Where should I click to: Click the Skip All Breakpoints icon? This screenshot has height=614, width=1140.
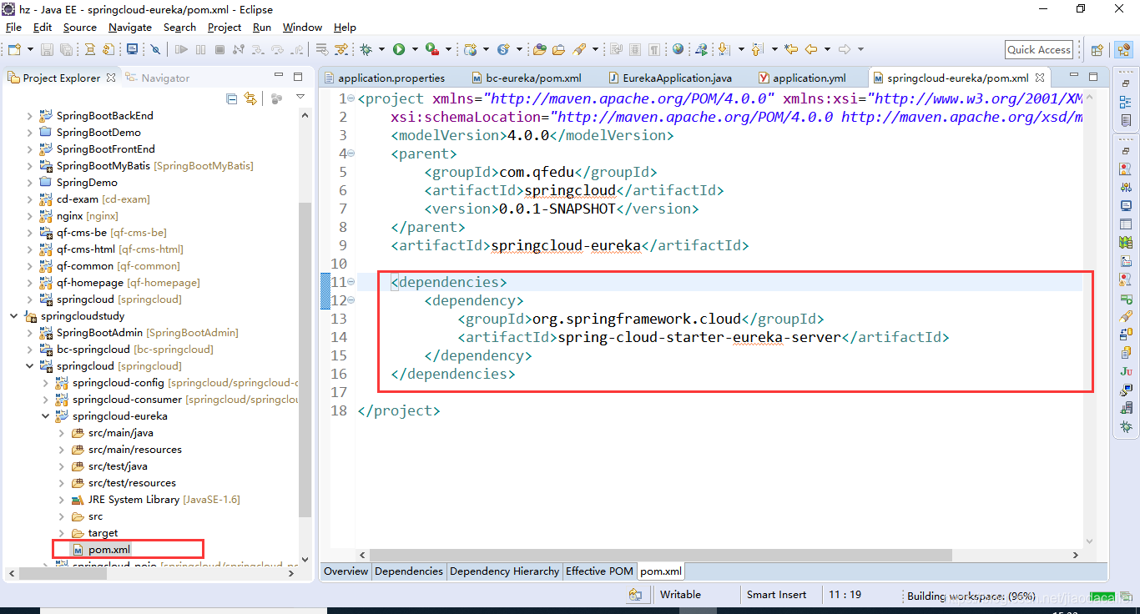(155, 49)
